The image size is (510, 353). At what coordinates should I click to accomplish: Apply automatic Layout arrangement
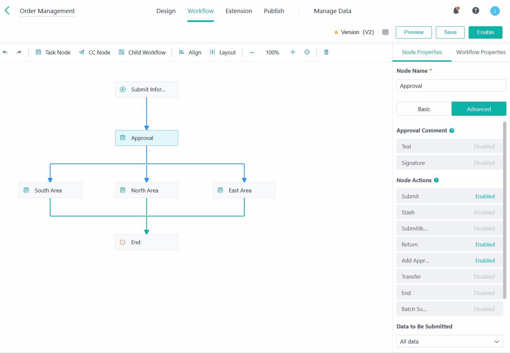click(x=223, y=52)
